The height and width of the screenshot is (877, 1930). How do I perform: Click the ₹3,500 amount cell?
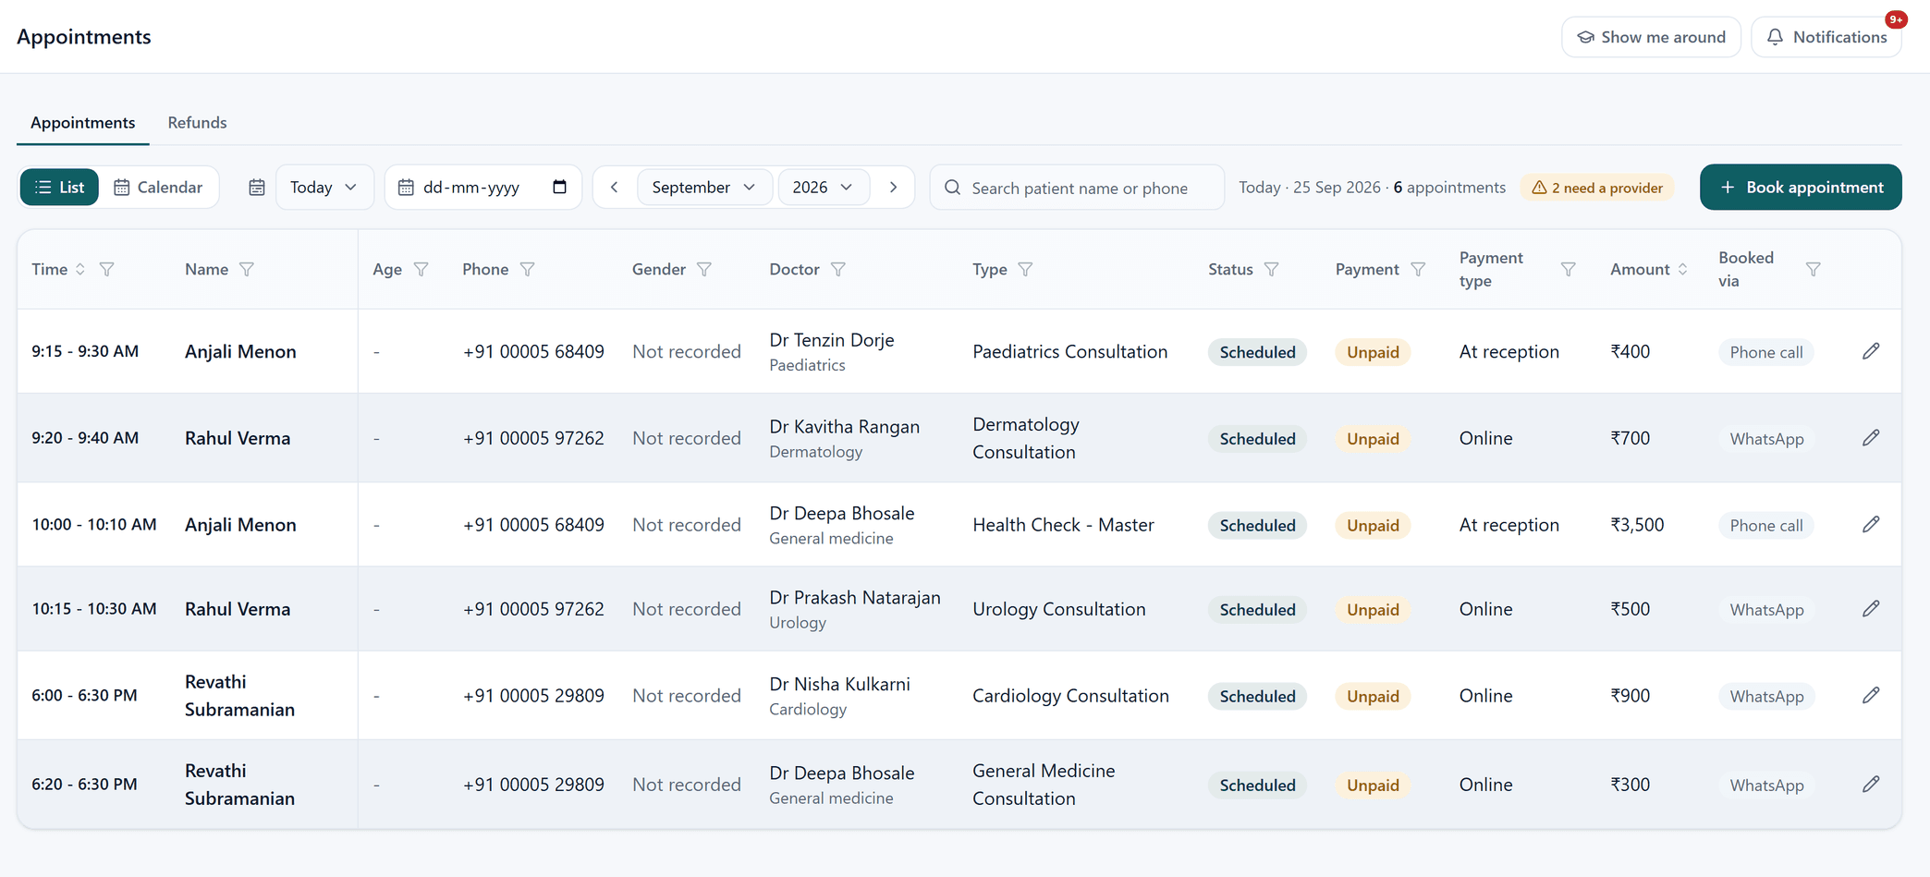1637,525
